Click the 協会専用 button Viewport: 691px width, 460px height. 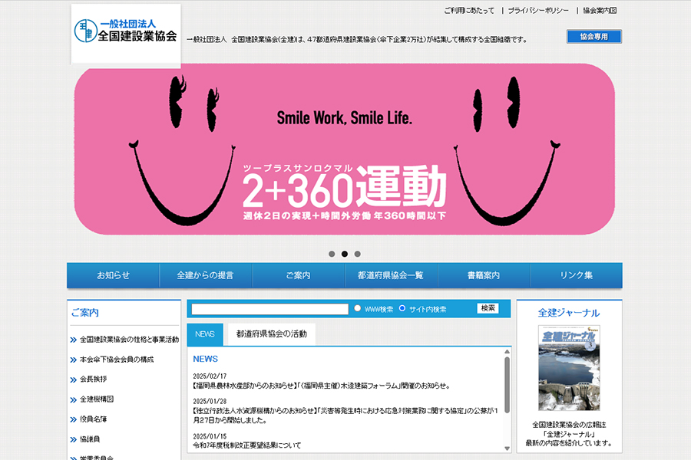593,37
